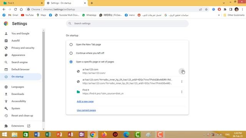The height and width of the screenshot is (138, 246).
Task: Open OneNote from the taskbar
Action: coord(81,135)
